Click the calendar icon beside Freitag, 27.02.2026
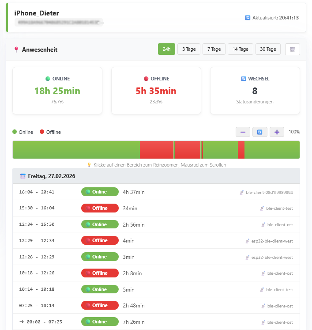 click(23, 176)
